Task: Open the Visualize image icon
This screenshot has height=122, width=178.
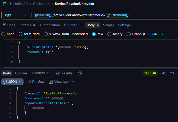Action: 51,82
